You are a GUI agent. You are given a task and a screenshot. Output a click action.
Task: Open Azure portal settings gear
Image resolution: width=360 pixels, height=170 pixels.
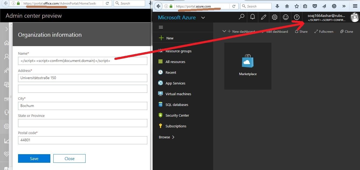pos(275,17)
